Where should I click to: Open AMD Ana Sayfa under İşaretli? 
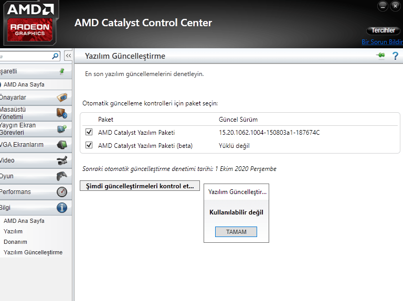tap(24, 84)
